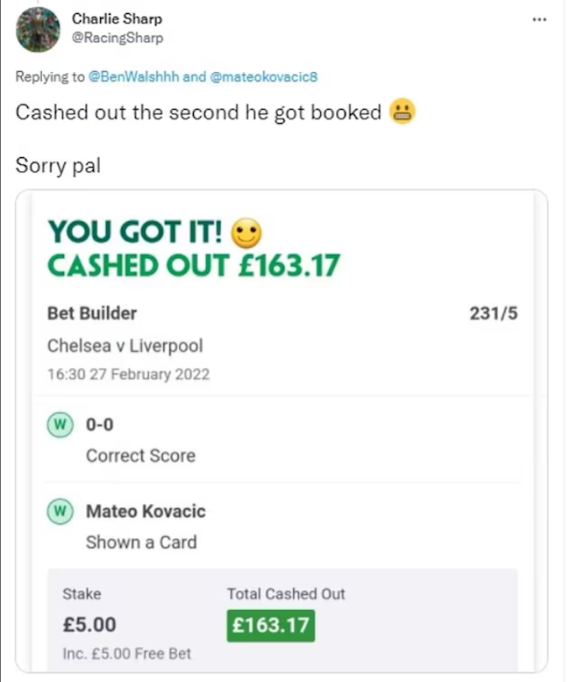This screenshot has width=570, height=682.
Task: Click the Correct Score selection label
Action: click(140, 456)
